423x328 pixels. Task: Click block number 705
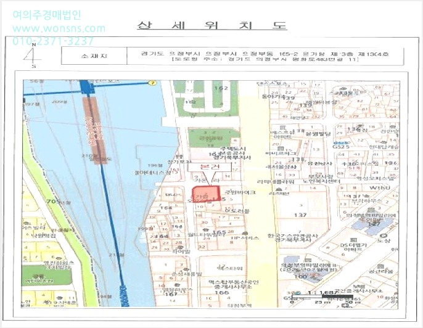(x=53, y=201)
